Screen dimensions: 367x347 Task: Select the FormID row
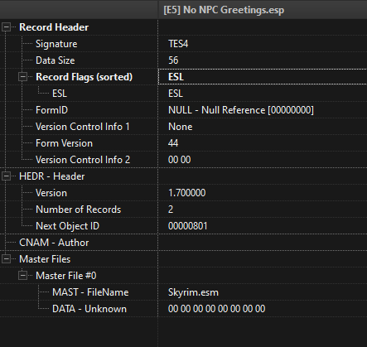click(x=183, y=110)
